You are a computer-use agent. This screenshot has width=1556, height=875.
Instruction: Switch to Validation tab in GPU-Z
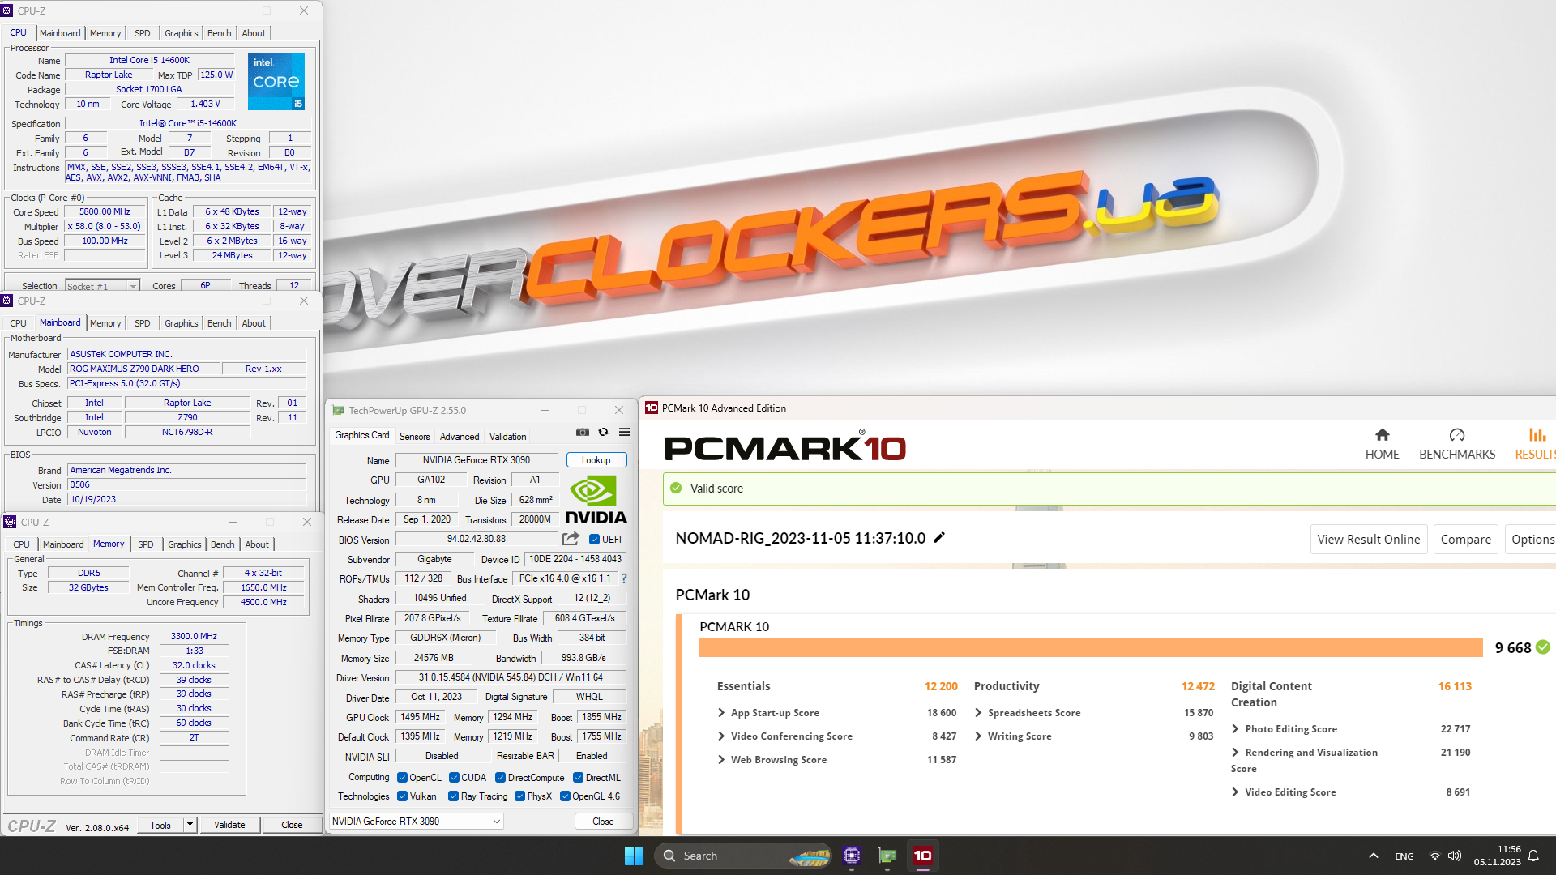tap(507, 437)
